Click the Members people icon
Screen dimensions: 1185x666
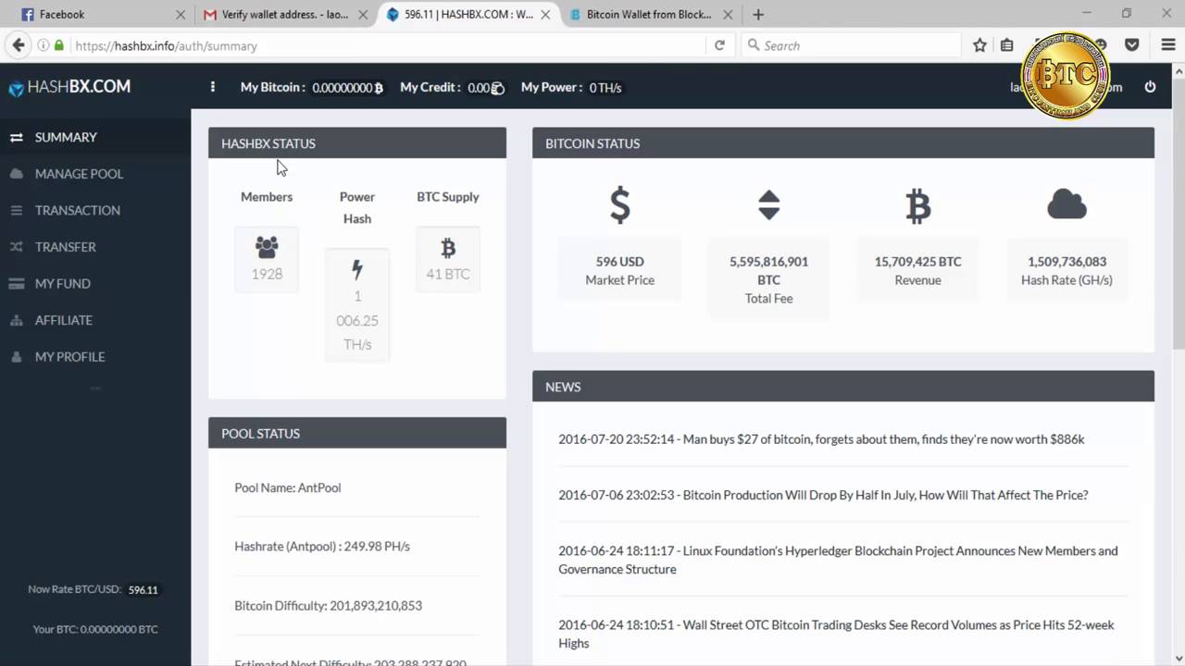tap(267, 247)
